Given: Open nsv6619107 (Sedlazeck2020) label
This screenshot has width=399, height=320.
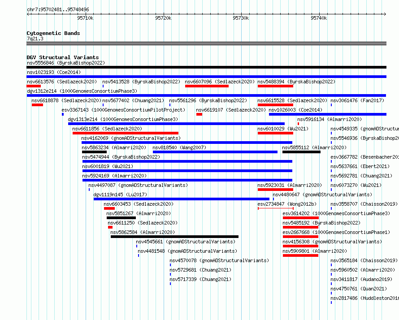Looking at the screenshot, I should point(231,110).
